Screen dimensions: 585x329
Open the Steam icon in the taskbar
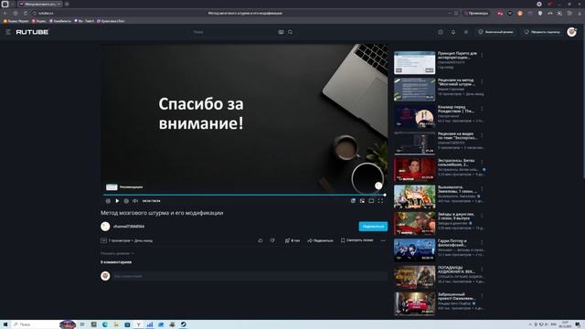[x=183, y=324]
